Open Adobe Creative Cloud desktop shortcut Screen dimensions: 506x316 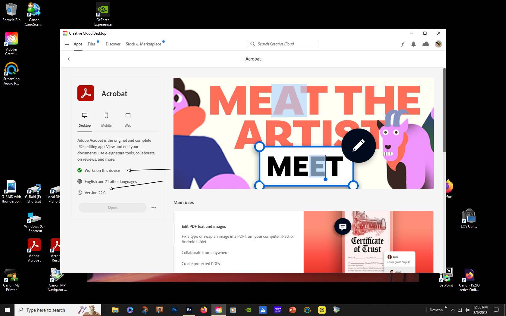click(11, 44)
